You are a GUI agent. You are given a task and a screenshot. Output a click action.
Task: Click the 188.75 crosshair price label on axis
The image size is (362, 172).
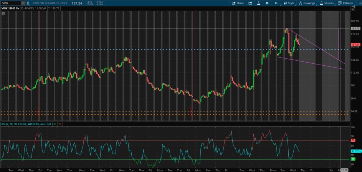pyautogui.click(x=355, y=29)
